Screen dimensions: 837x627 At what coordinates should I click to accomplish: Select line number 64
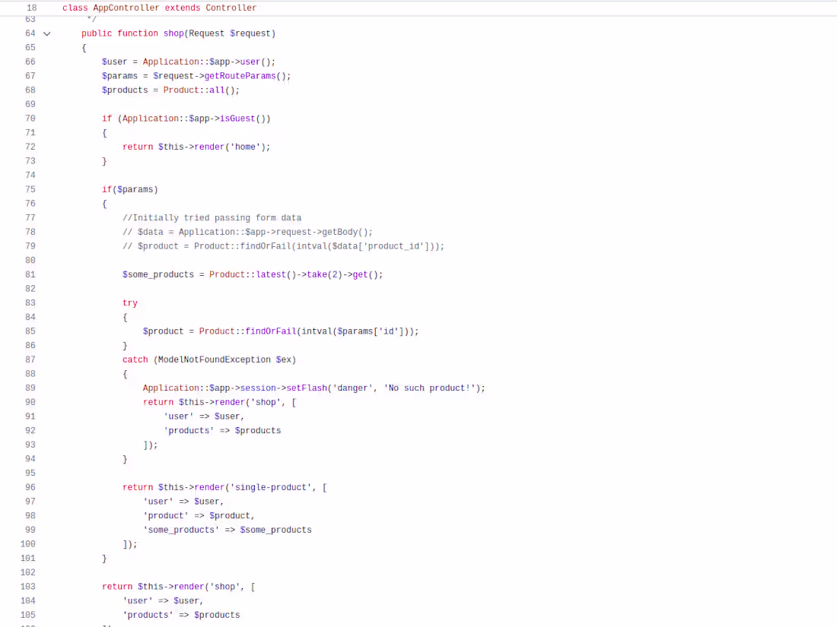[x=30, y=33]
